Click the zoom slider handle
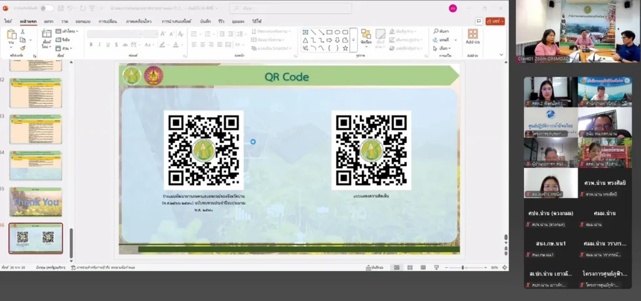The width and height of the screenshot is (641, 301). click(463, 267)
